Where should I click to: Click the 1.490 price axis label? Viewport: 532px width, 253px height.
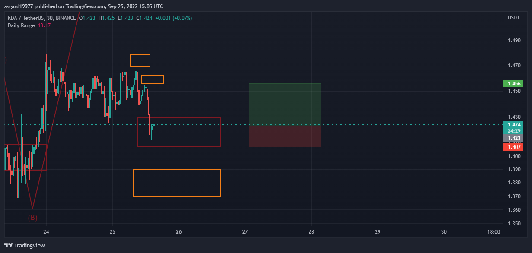514,41
